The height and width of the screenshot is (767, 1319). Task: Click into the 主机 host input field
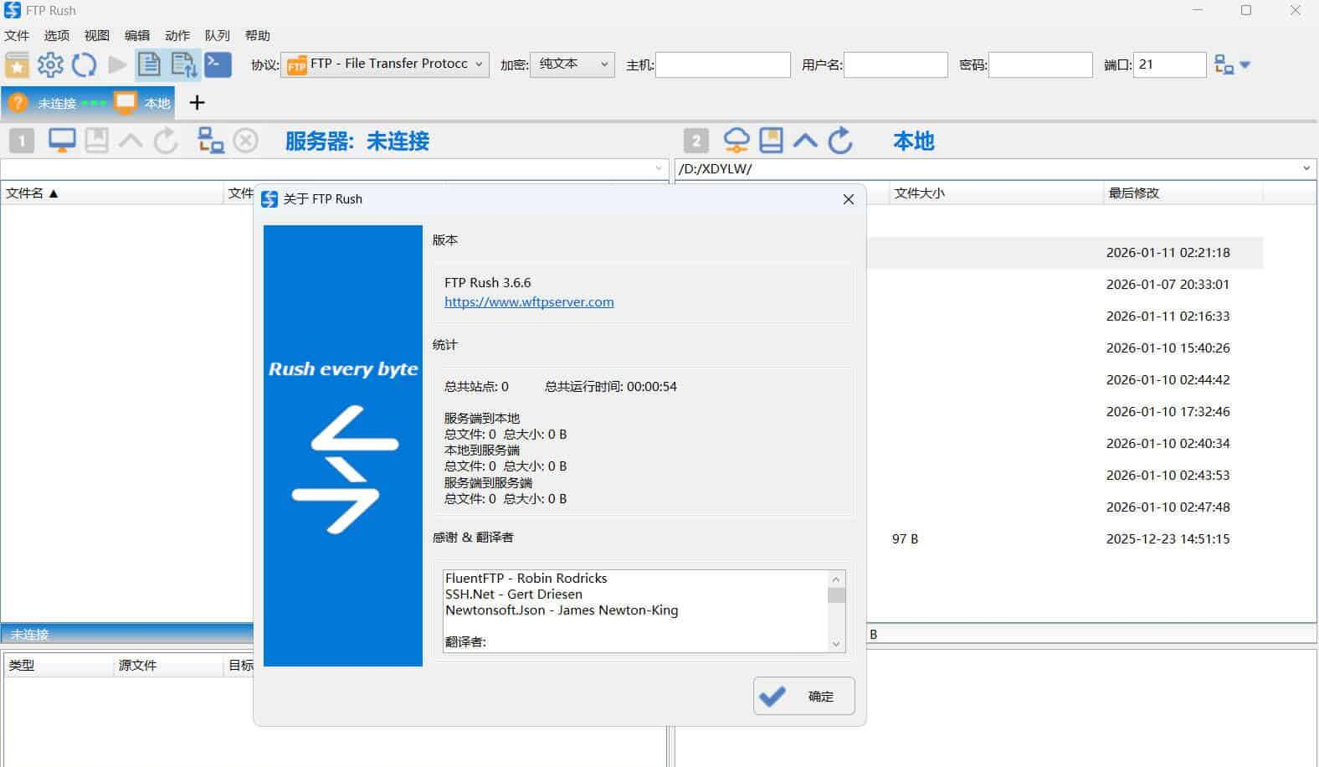(x=722, y=64)
